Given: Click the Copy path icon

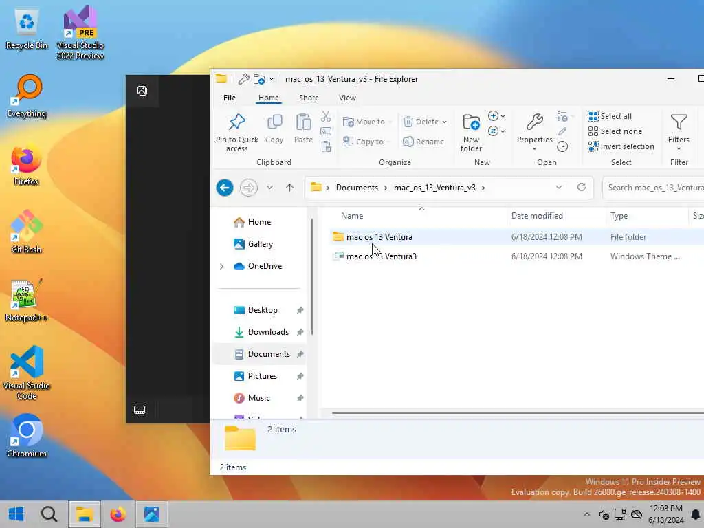Looking at the screenshot, I should click(x=326, y=131).
